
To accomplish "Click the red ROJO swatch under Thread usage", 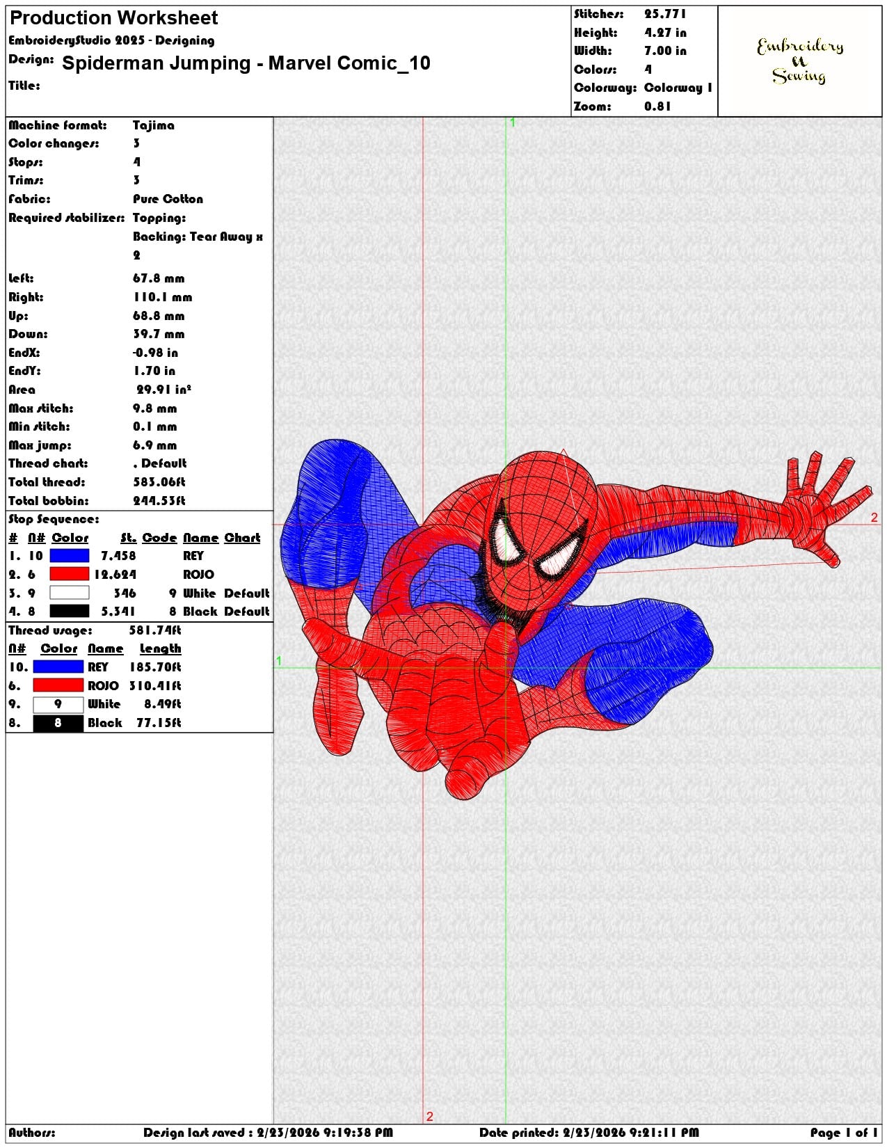I will 58,685.
